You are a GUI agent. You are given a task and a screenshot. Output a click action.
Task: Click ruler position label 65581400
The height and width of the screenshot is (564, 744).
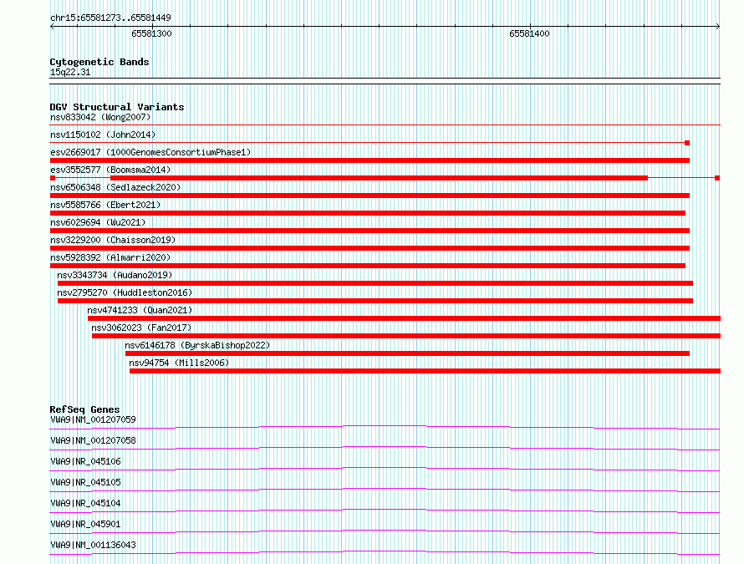click(529, 33)
